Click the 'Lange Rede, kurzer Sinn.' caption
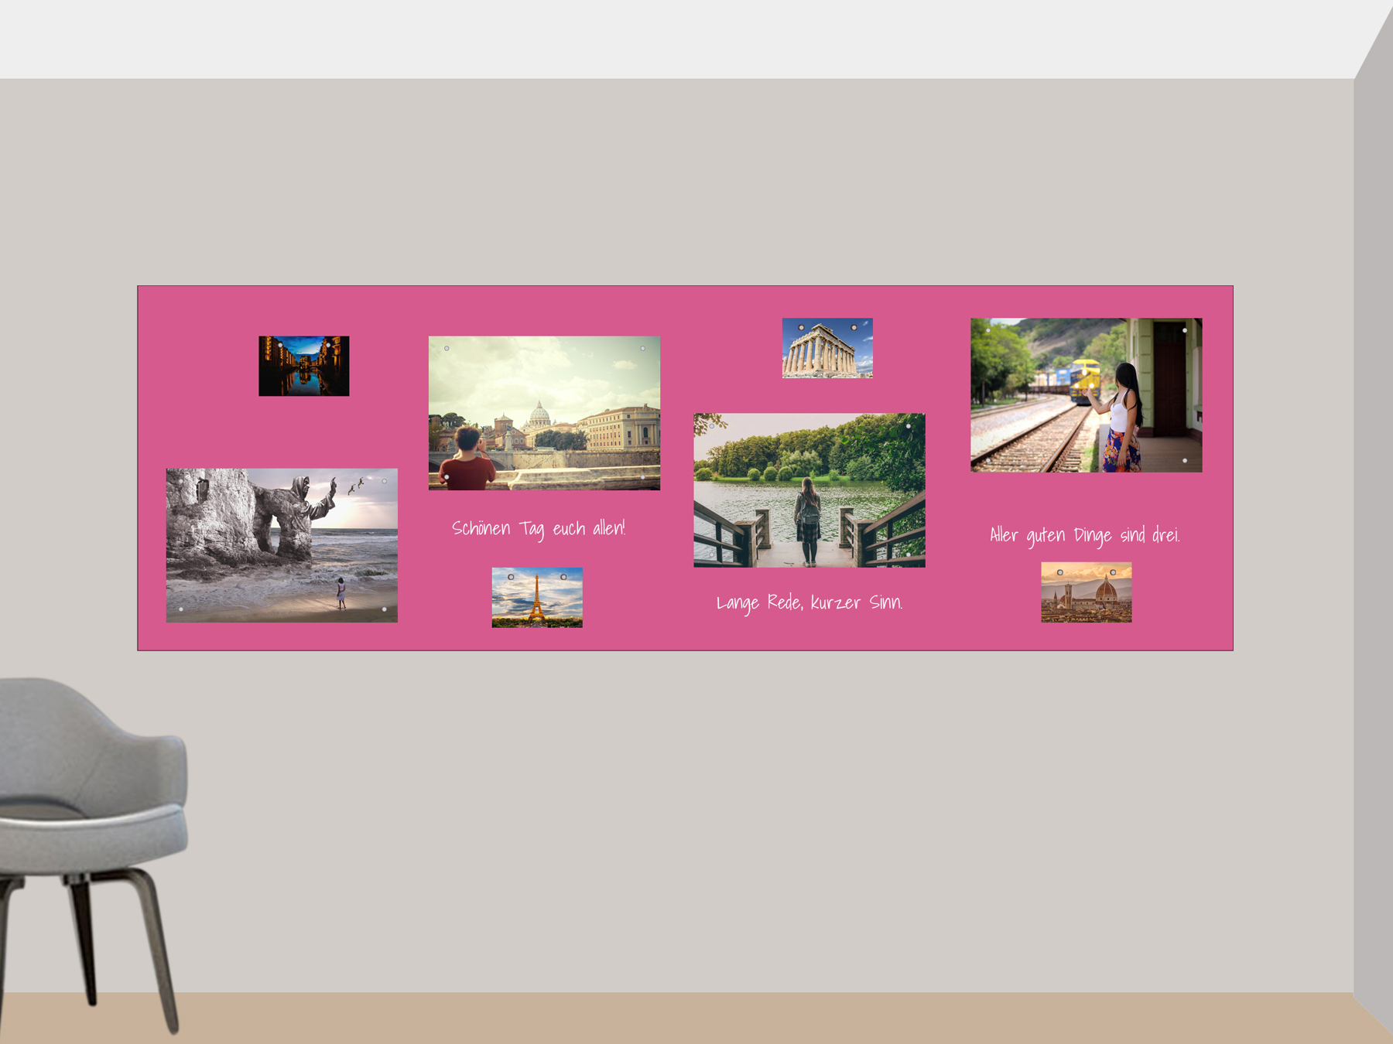The width and height of the screenshot is (1393, 1044). point(809,602)
